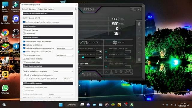192x108 pixels.
Task: Enable Unlock voltage monitoring
Action: tap(24, 59)
